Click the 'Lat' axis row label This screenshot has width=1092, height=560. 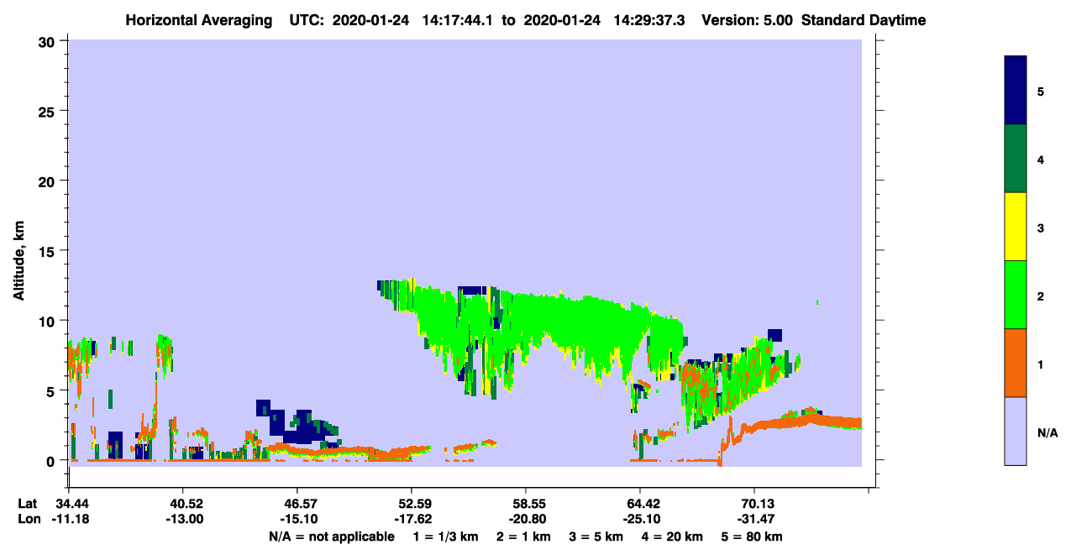point(28,504)
